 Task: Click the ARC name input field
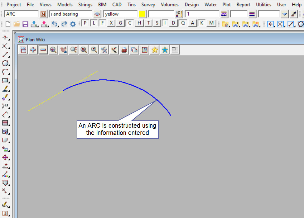[21, 14]
